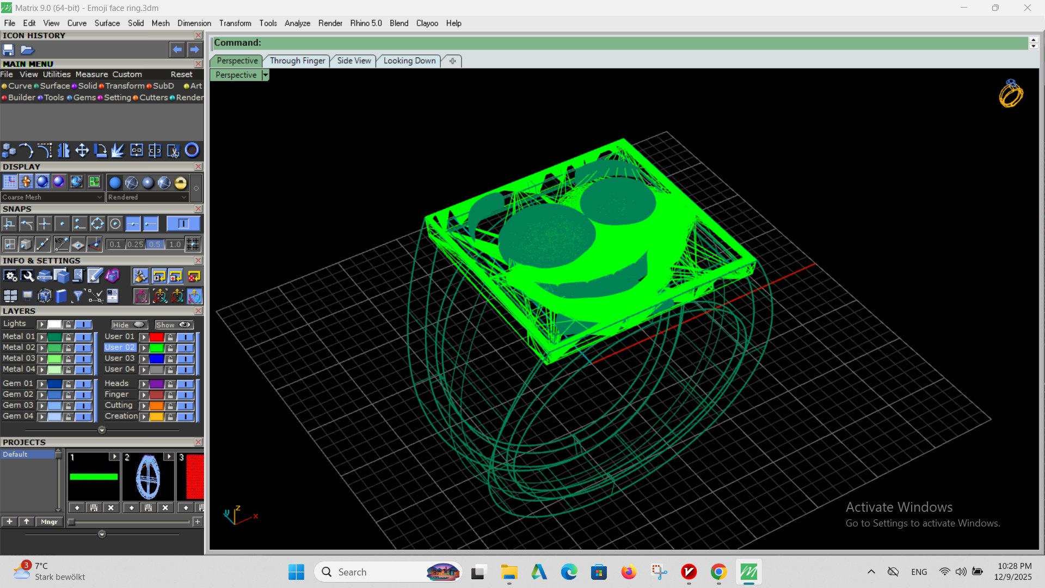Toggle the center snap icon
The width and height of the screenshot is (1045, 588).
[x=115, y=224]
